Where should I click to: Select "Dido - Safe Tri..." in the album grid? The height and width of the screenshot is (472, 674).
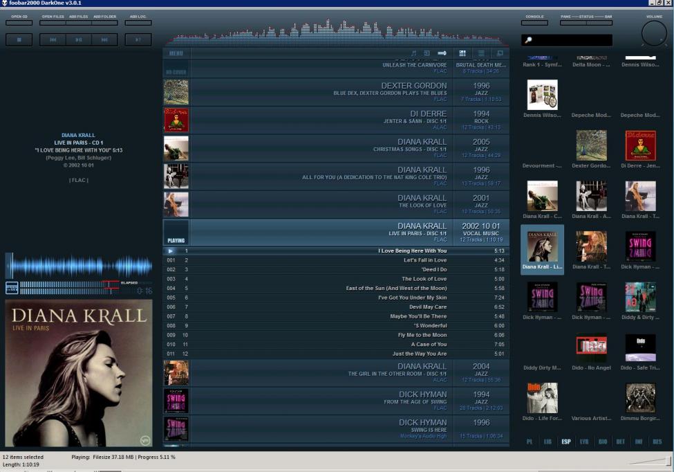point(640,351)
